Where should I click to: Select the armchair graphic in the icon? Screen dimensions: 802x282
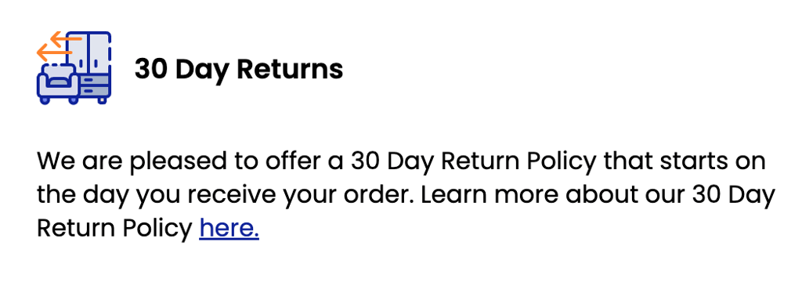coord(57,84)
